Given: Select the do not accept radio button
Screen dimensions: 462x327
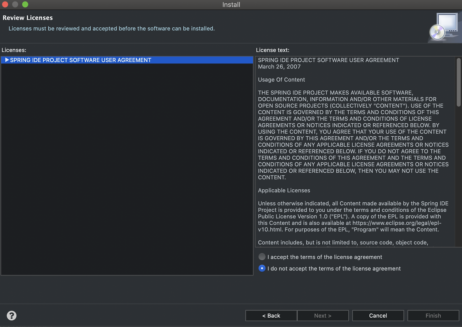Looking at the screenshot, I should 262,268.
